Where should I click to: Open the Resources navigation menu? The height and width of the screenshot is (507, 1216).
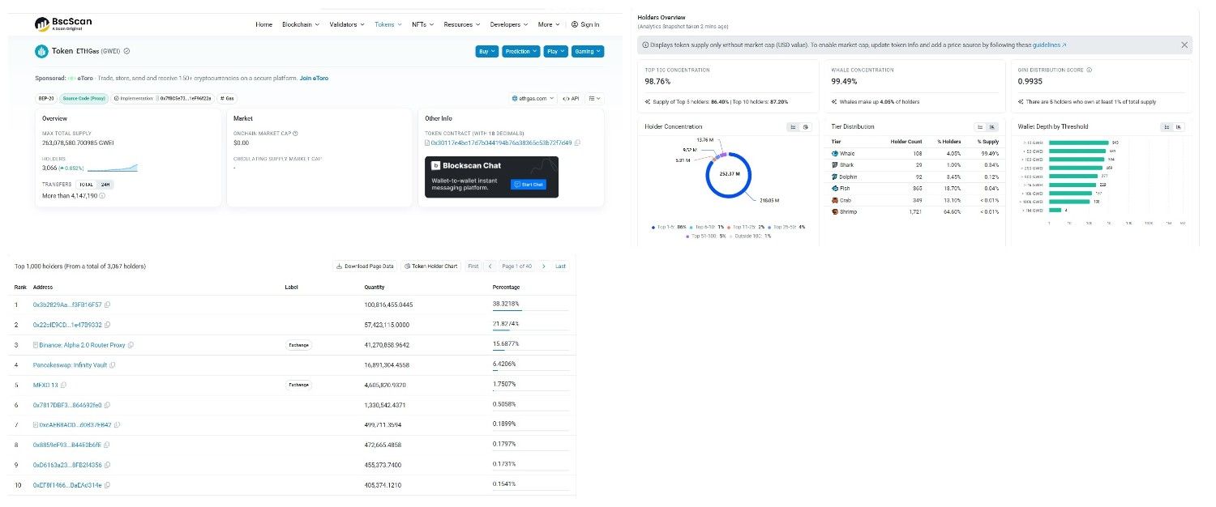[462, 24]
